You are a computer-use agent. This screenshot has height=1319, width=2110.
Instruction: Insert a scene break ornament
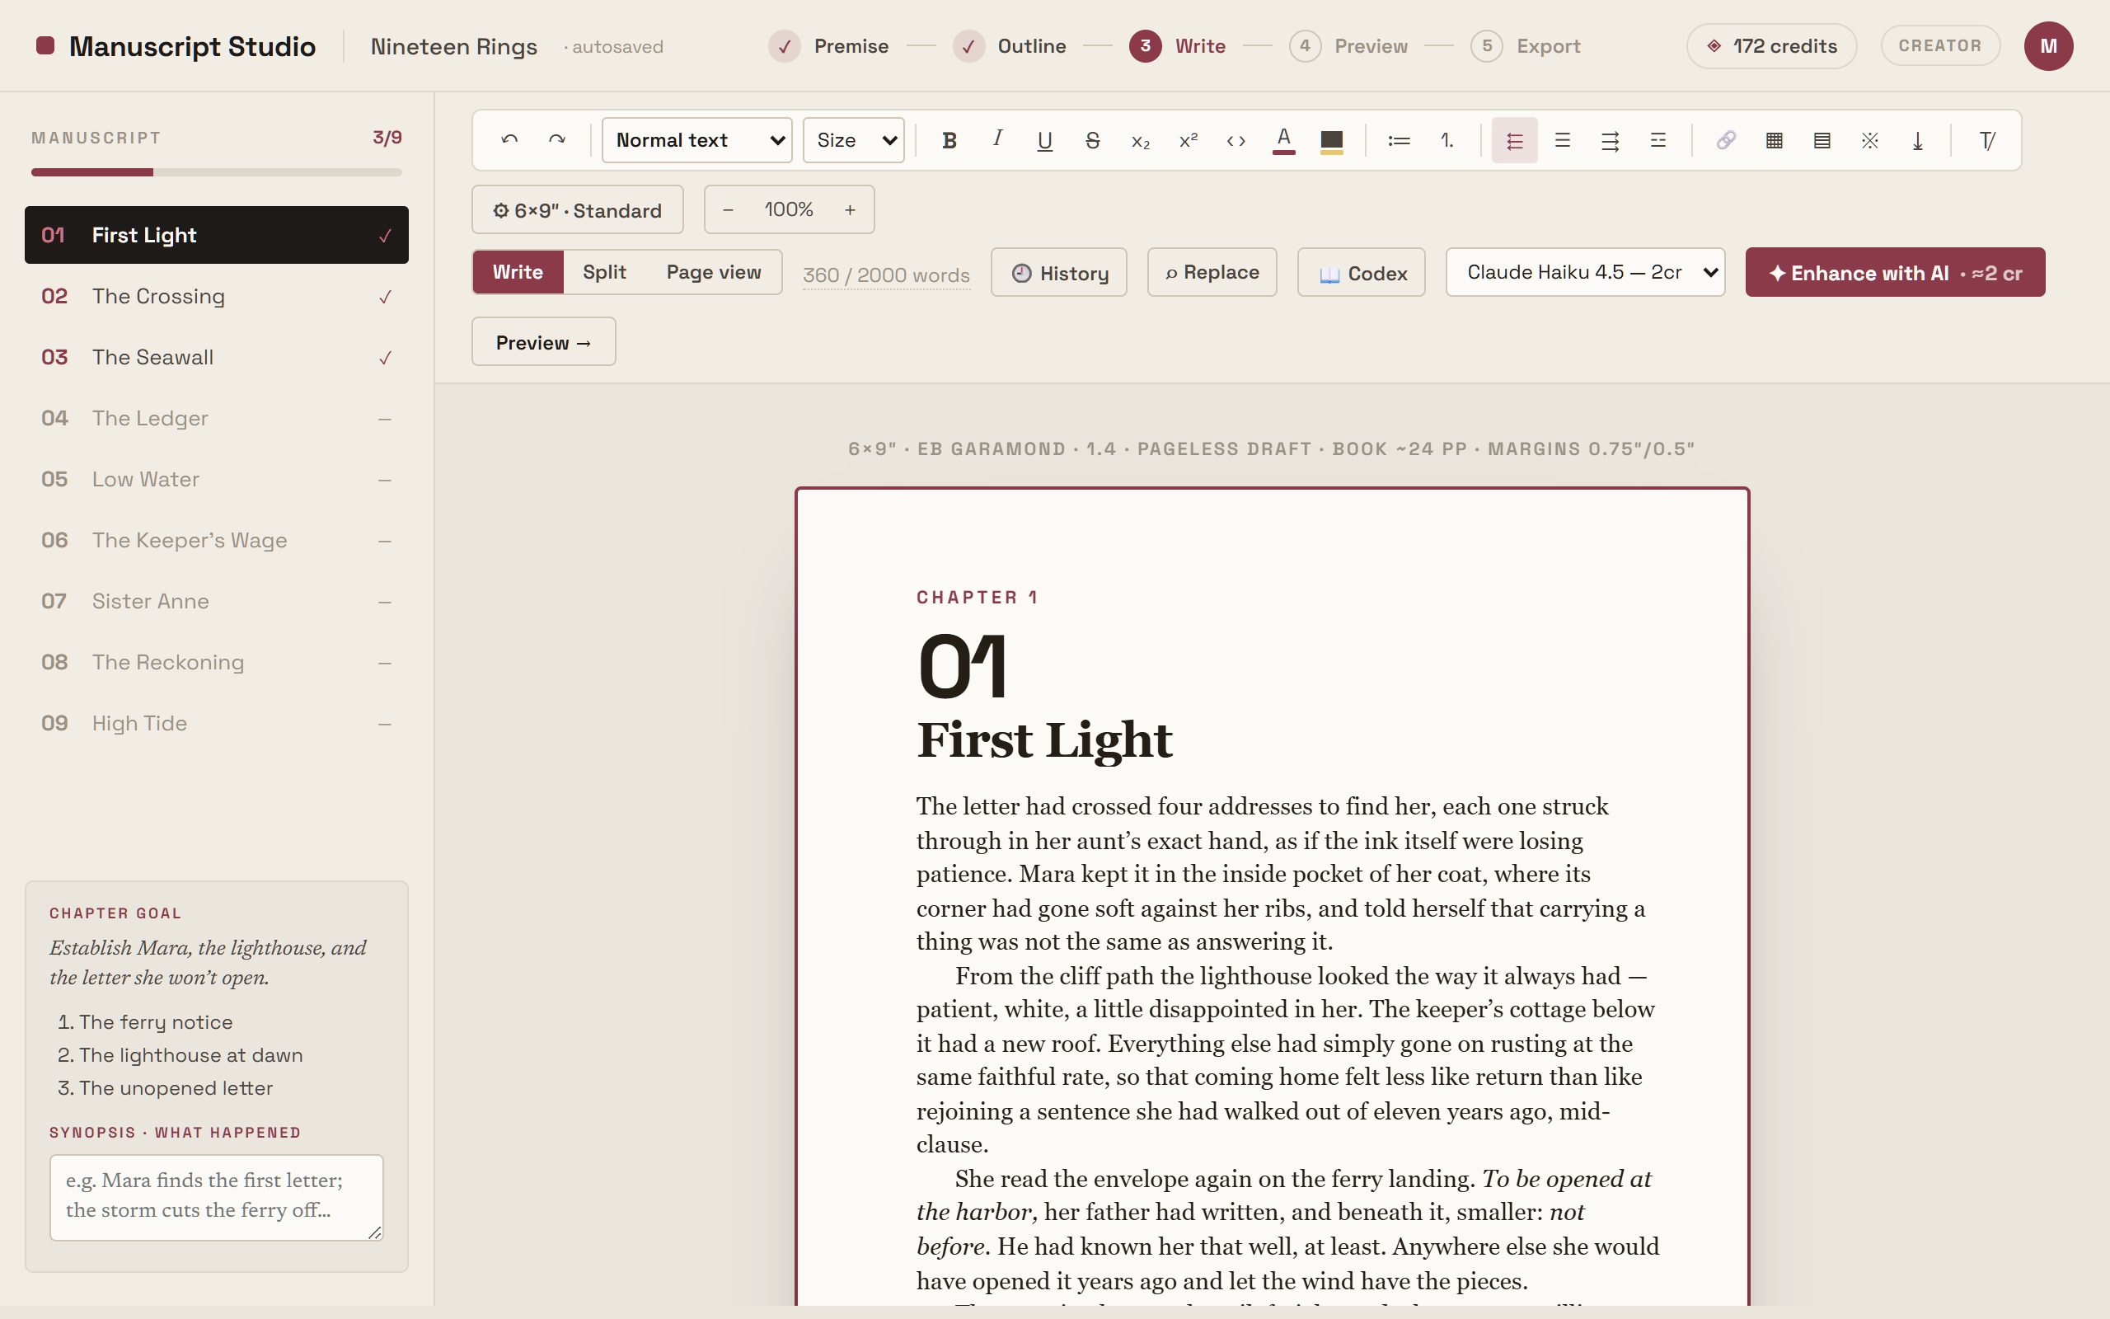pos(1869,139)
